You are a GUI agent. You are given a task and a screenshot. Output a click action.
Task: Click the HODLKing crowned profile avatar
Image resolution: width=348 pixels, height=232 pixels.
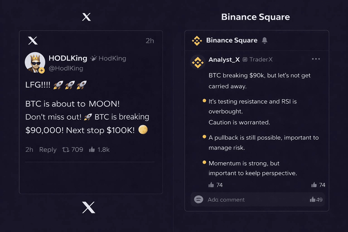click(x=35, y=63)
